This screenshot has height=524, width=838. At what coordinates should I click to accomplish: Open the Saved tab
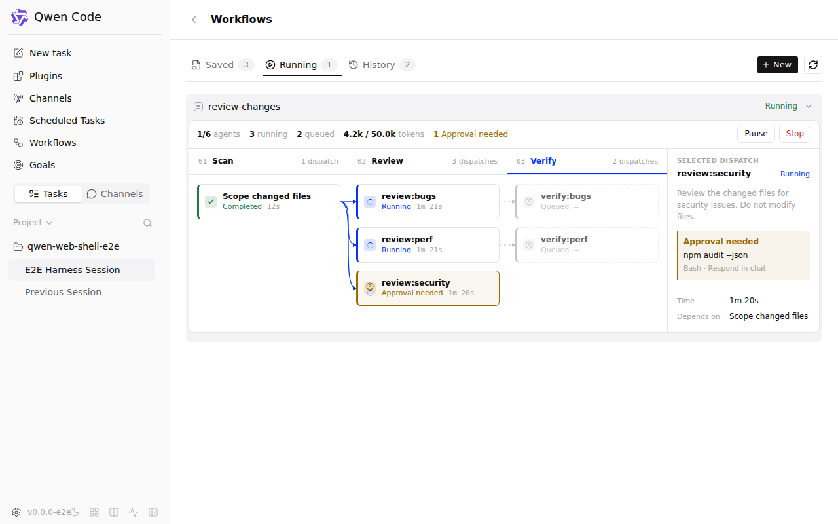click(223, 65)
